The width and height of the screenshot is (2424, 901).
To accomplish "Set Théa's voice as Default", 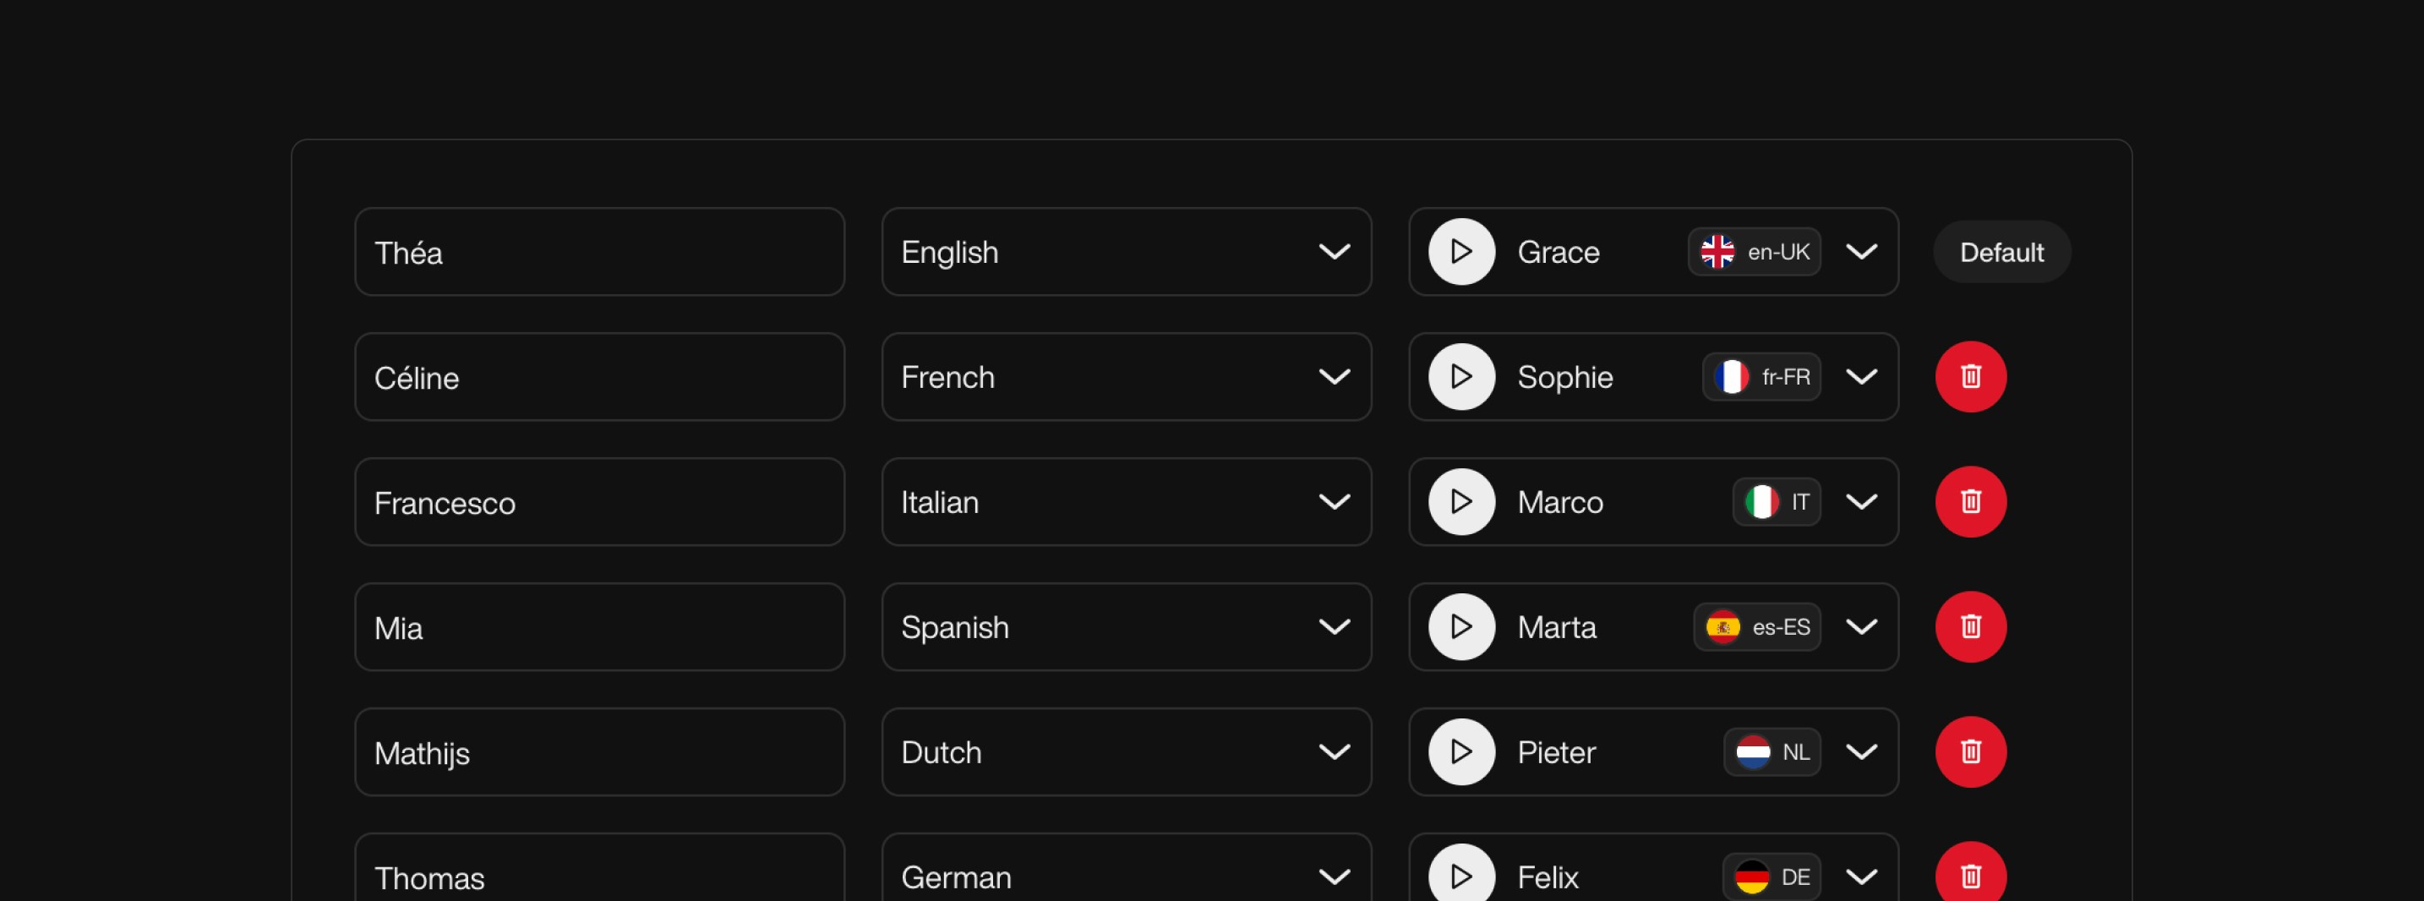I will coord(2001,251).
